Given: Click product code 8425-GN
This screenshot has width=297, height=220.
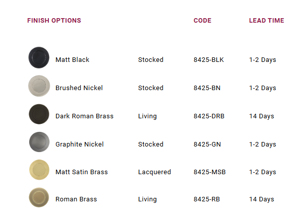Looking at the screenshot, I should click(207, 144).
